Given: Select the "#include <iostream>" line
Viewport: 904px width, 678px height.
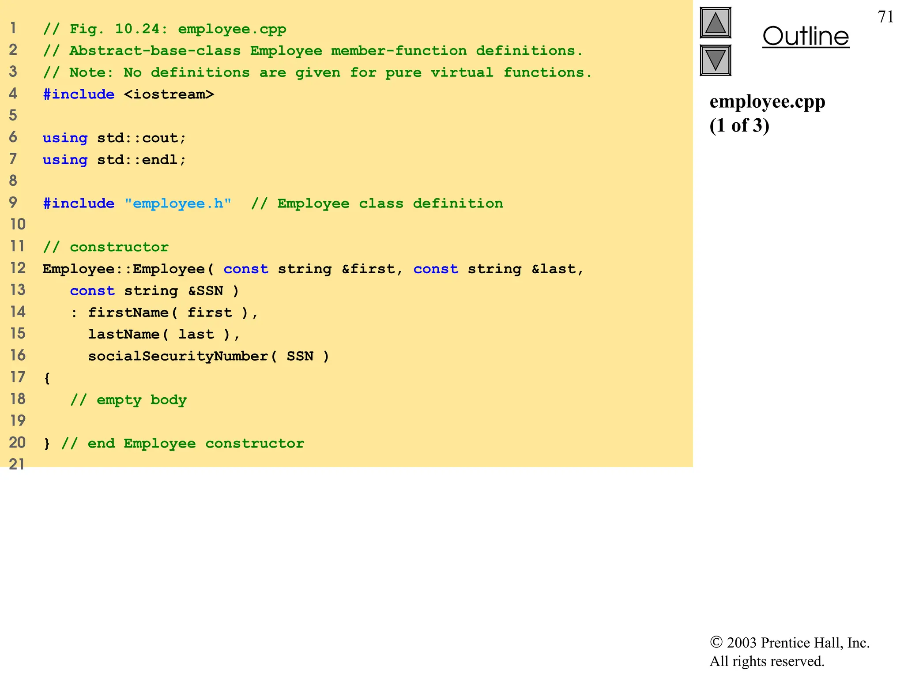Looking at the screenshot, I should tap(128, 94).
